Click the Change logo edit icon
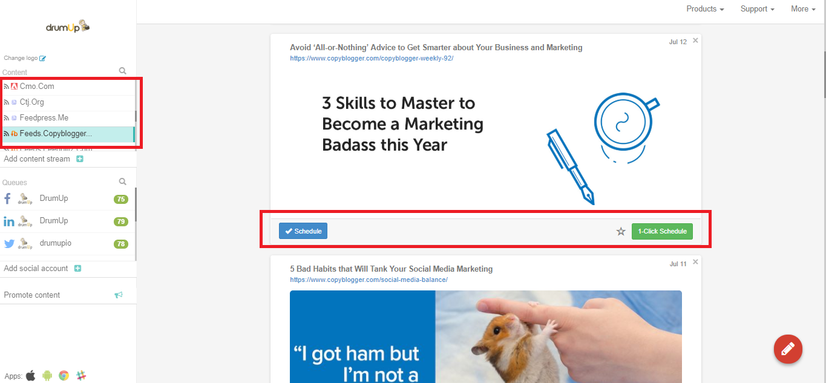Viewport: 826px width, 383px height. pyautogui.click(x=42, y=59)
